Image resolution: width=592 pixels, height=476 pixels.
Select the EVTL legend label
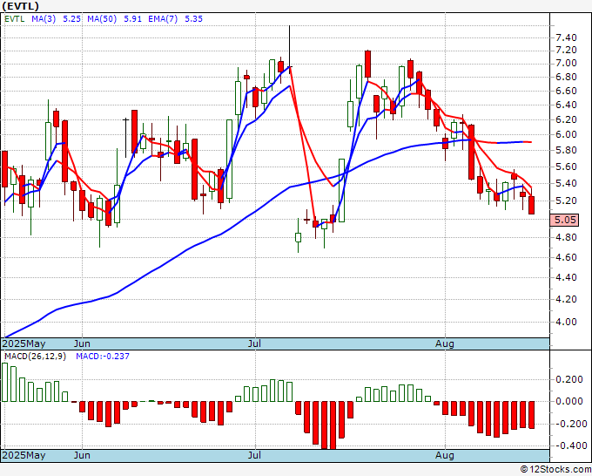[x=14, y=18]
